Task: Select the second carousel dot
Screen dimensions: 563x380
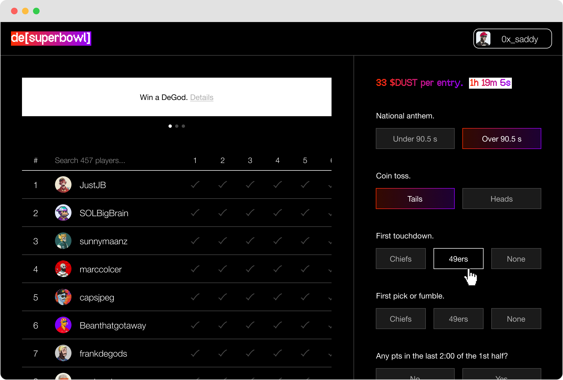Action: pos(177,126)
